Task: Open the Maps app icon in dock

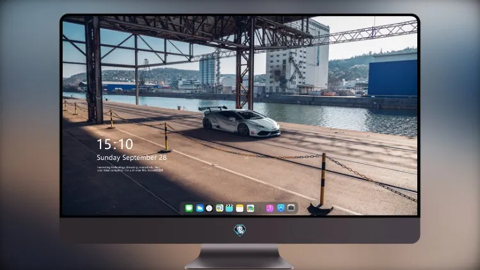Action: pos(220,208)
